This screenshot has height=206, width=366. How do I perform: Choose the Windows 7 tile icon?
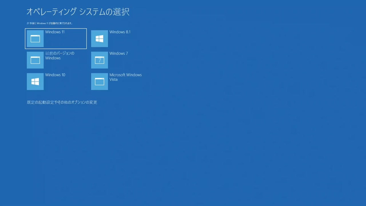(x=100, y=60)
